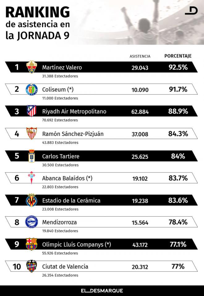Click the Getafe crest beside Coliseum
204x296 pixels.
tap(31, 89)
